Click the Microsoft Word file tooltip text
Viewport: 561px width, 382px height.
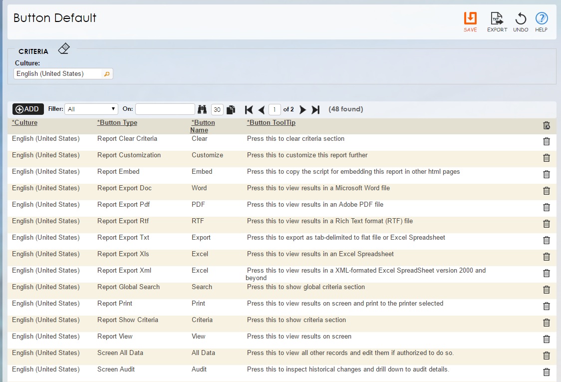point(318,188)
